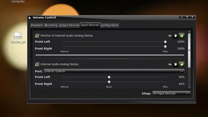Close the Volume Control window
This screenshot has width=208, height=117.
coord(192,17)
